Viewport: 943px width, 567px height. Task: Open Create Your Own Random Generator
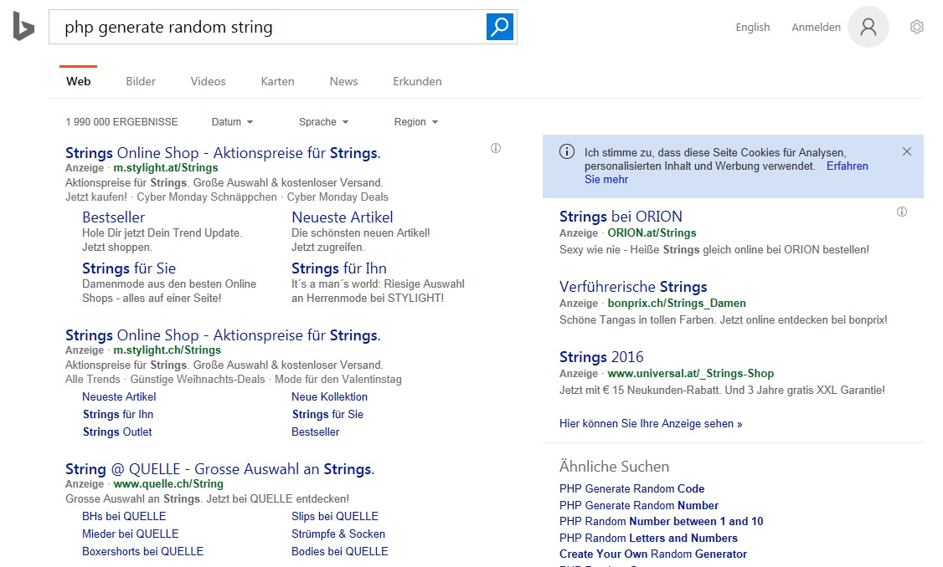[x=653, y=554]
